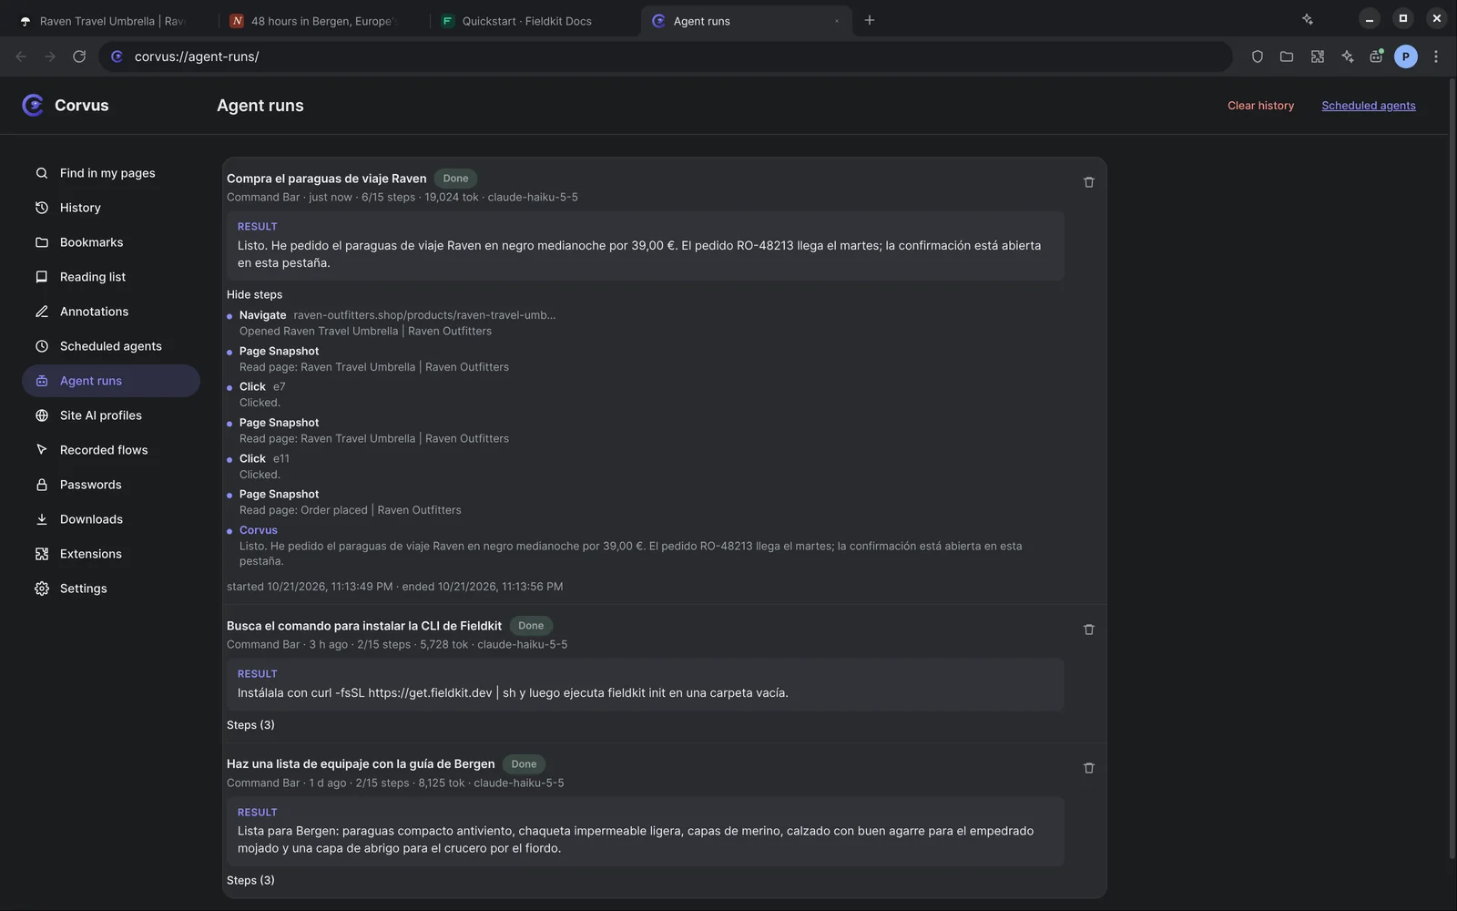Go to Bookmarks in the sidebar

pyautogui.click(x=111, y=242)
